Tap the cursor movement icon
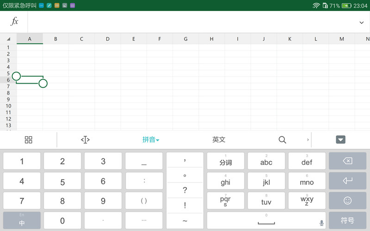The image size is (370, 231). coord(85,140)
